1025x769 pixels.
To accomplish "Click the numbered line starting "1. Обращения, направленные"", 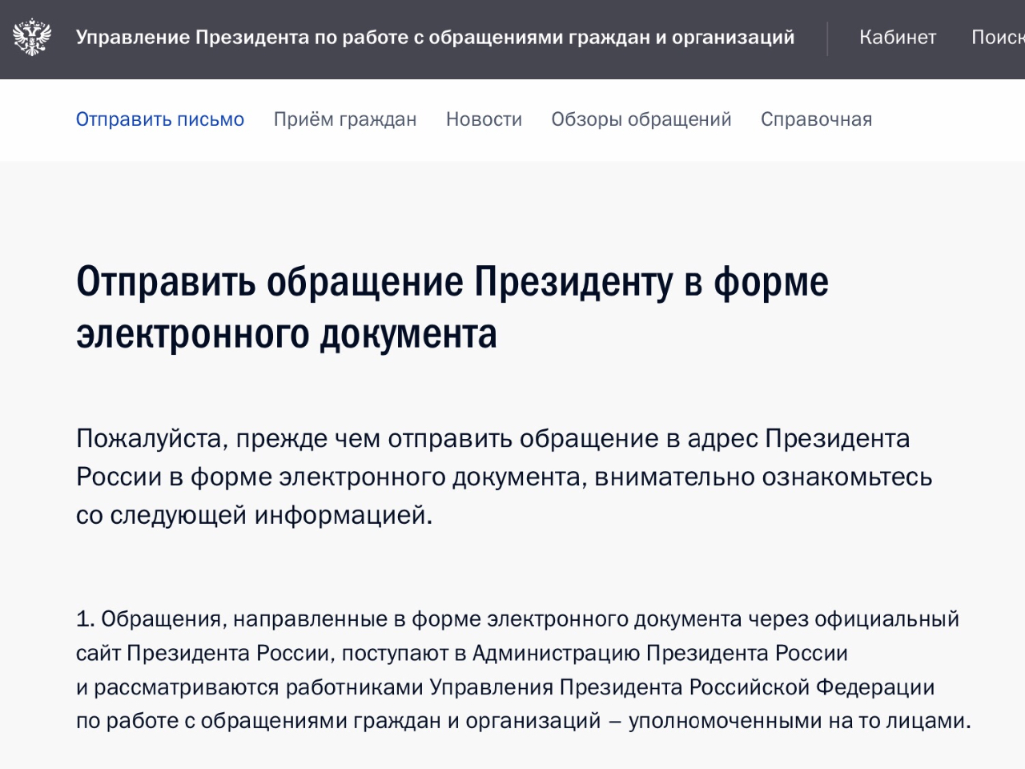I will point(517,619).
